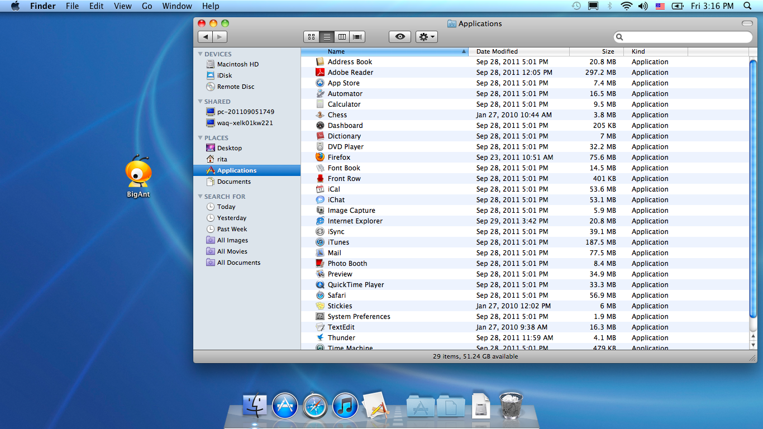763x429 pixels.
Task: Open the Action gear dropdown menu
Action: coord(427,37)
